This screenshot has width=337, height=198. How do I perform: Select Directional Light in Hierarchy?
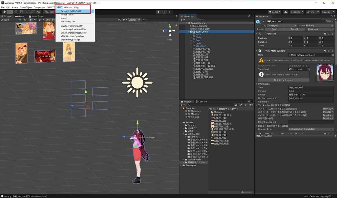point(201,29)
